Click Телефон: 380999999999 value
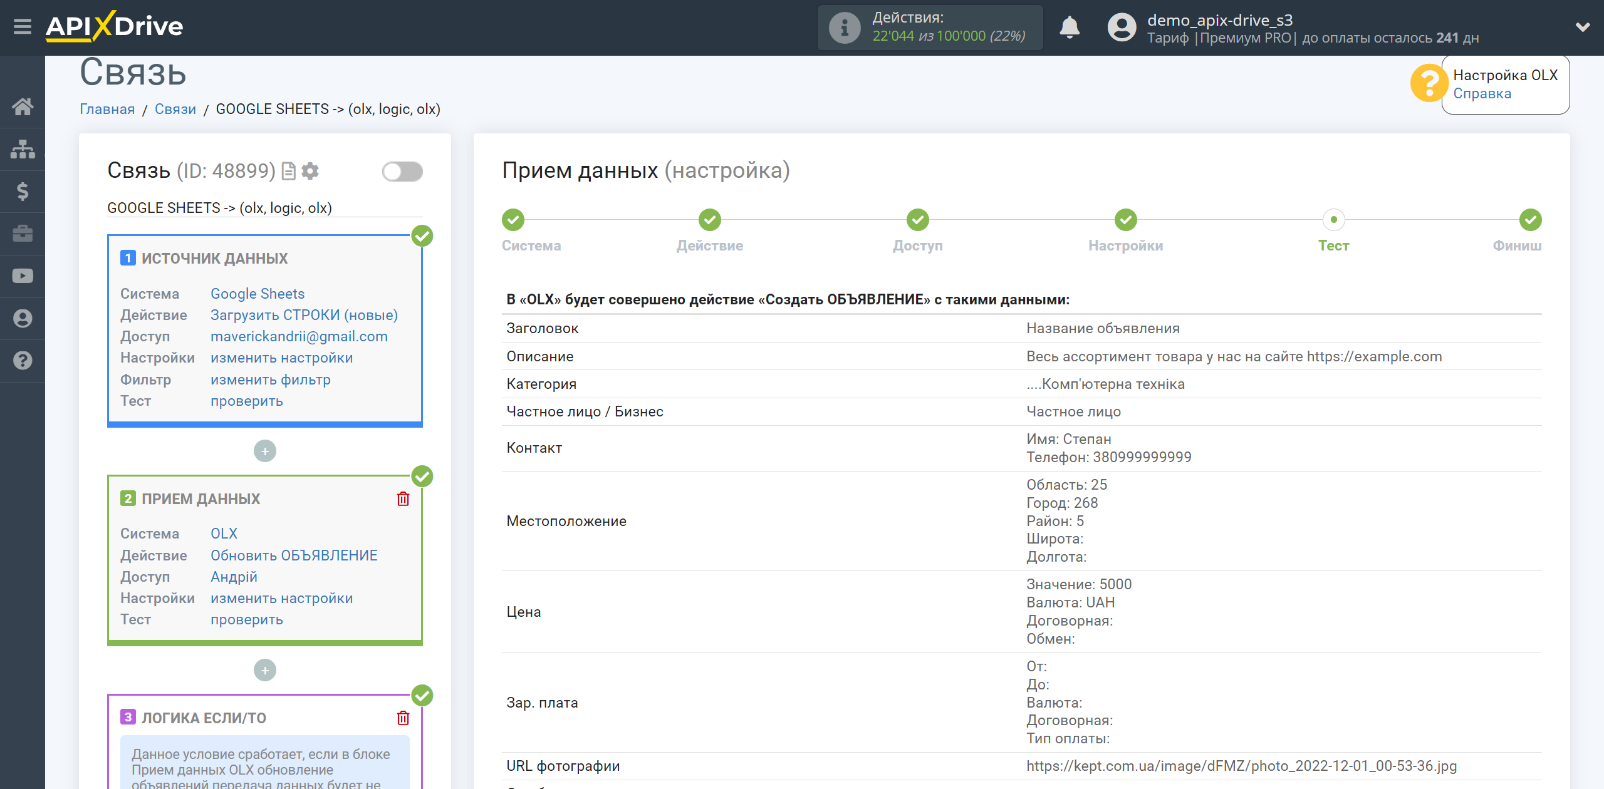This screenshot has height=789, width=1604. click(x=1109, y=457)
